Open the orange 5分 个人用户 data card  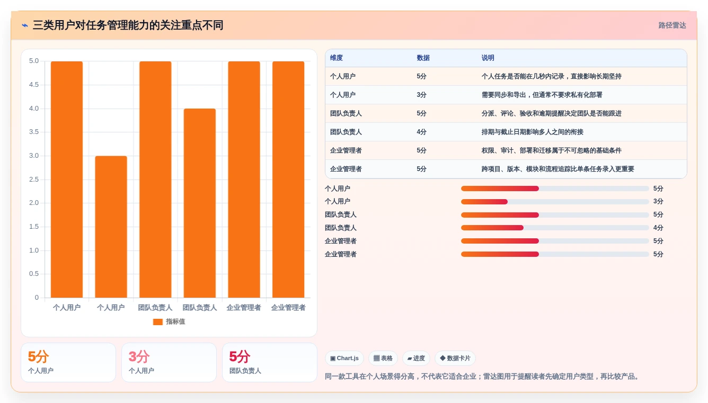[68, 362]
